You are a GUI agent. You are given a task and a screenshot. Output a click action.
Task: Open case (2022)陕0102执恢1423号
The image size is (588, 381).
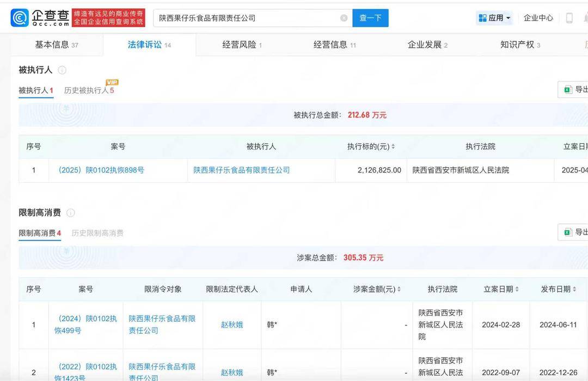[86, 372]
